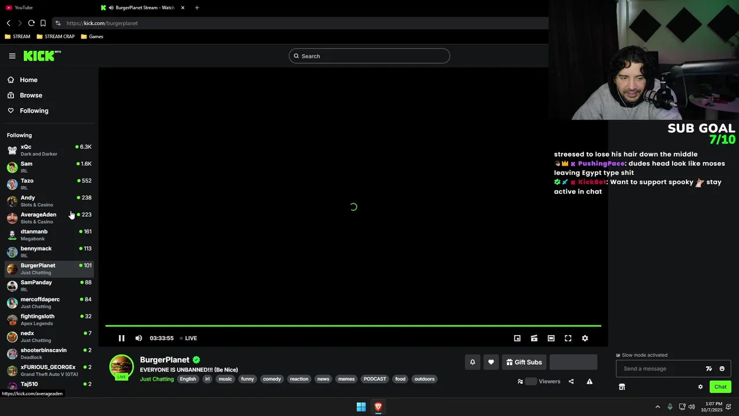The height and width of the screenshot is (416, 739).
Task: Go back with browser back arrow
Action: coord(9,23)
